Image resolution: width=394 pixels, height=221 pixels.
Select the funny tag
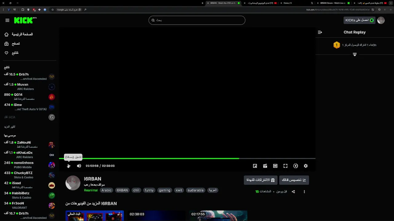pos(149,190)
